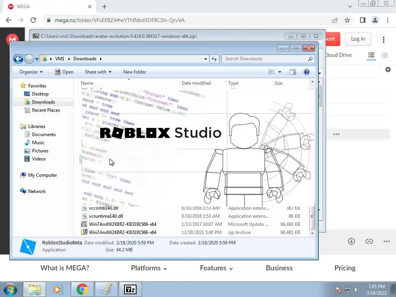Open the Chrome three-dot menu
396x297 pixels.
point(387,20)
